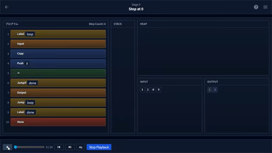
Task: Open the help question mark icon
Action: tap(256, 7)
